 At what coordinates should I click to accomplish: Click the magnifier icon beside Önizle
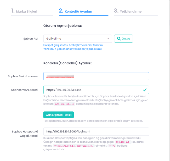point(119,39)
